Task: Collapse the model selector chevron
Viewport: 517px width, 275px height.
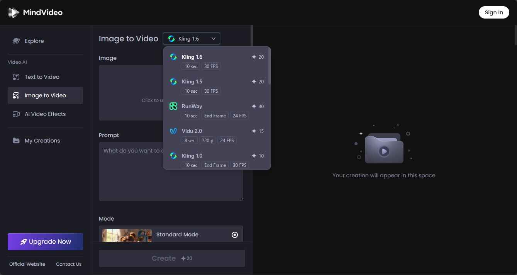Action: coord(213,39)
